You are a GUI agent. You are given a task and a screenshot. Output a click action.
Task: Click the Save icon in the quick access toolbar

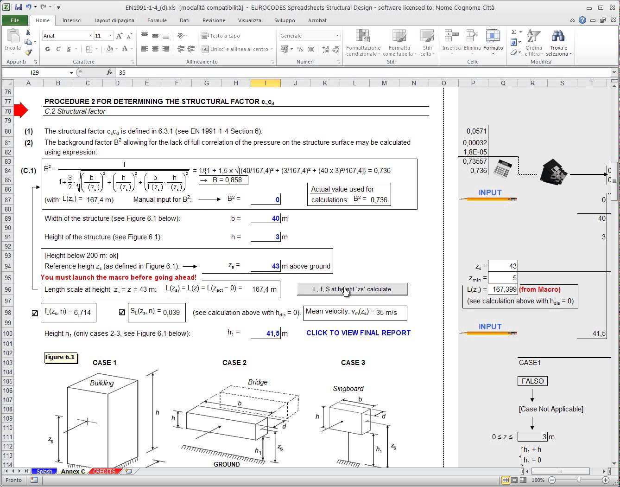pyautogui.click(x=19, y=7)
